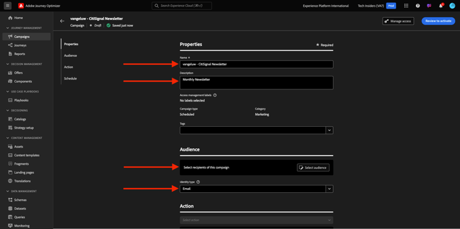The width and height of the screenshot is (460, 229).
Task: Click Tech Insiders sandbox name
Action: (371, 6)
